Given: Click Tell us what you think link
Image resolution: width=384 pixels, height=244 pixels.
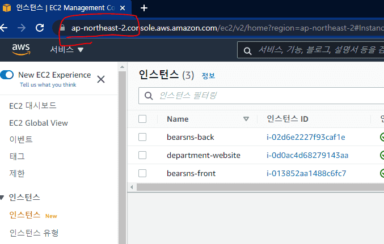Looking at the screenshot, I should click(48, 85).
